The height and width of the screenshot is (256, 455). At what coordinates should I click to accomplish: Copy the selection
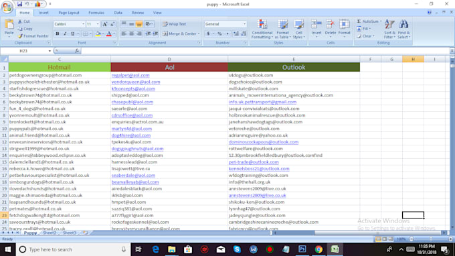(25, 29)
